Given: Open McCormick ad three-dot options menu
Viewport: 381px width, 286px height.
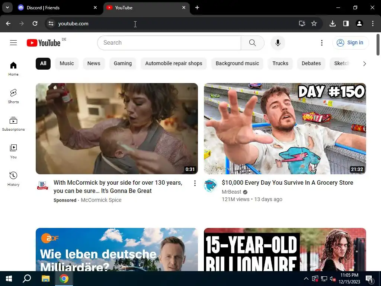Looking at the screenshot, I should (195, 183).
